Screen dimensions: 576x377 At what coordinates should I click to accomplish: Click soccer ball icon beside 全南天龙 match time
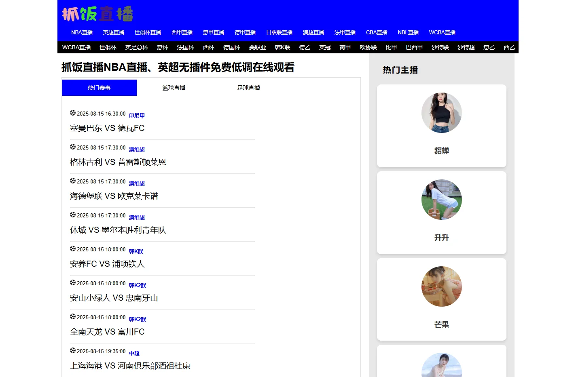(73, 316)
